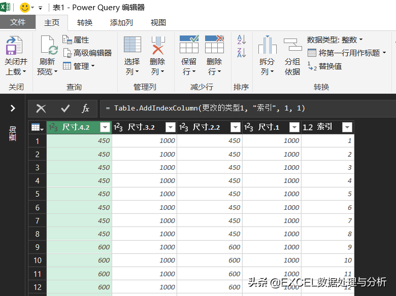Screen dimensions: 396x296
Task: Click the 替换值 replace values button
Action: click(x=325, y=66)
